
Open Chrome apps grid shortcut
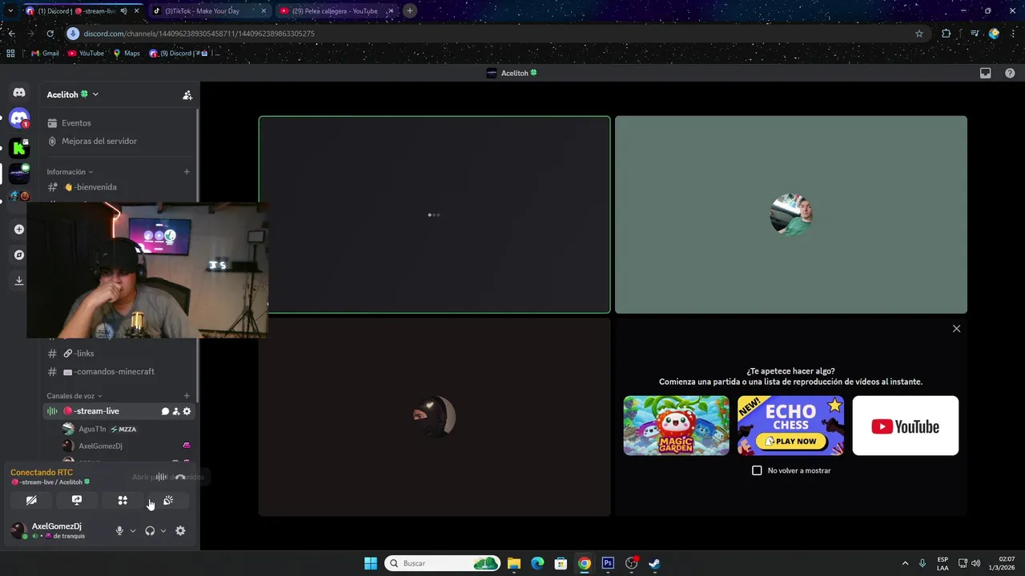(10, 54)
